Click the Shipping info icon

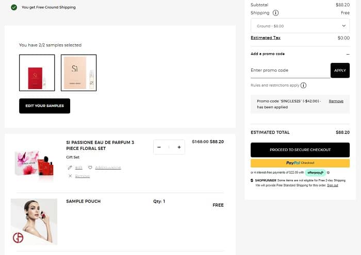(x=276, y=13)
